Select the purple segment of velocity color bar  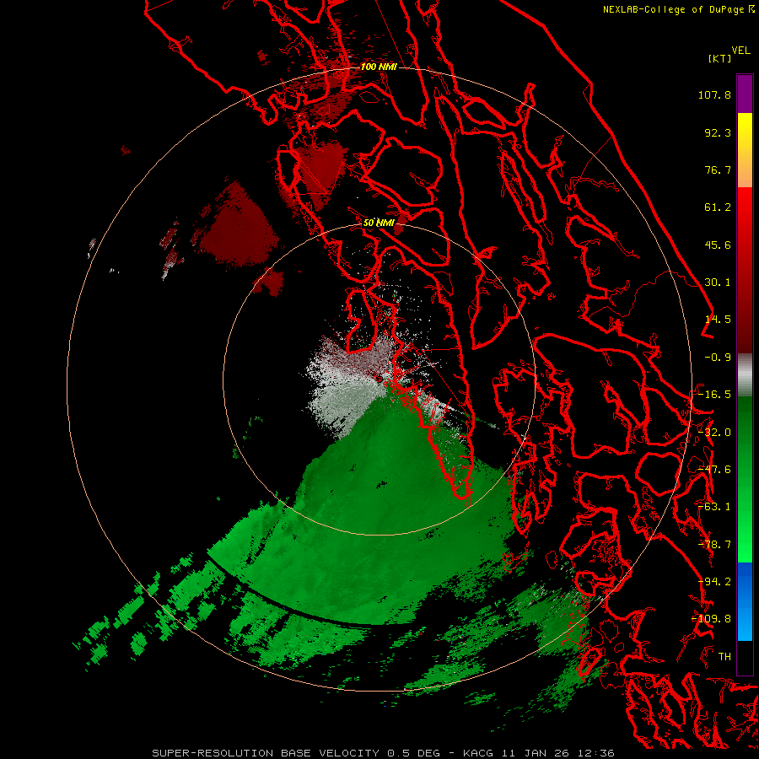coord(745,94)
